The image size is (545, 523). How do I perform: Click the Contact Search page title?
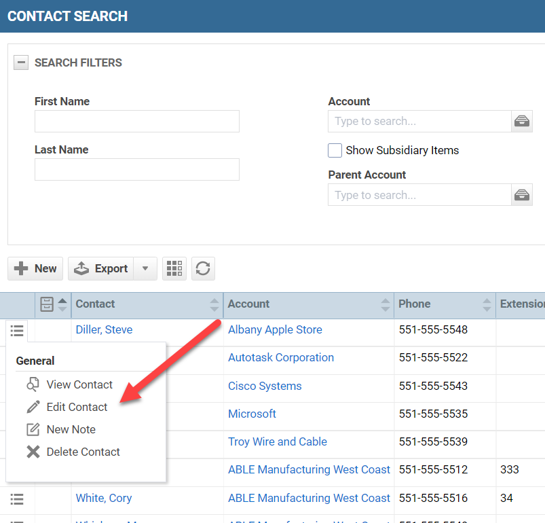coord(67,16)
